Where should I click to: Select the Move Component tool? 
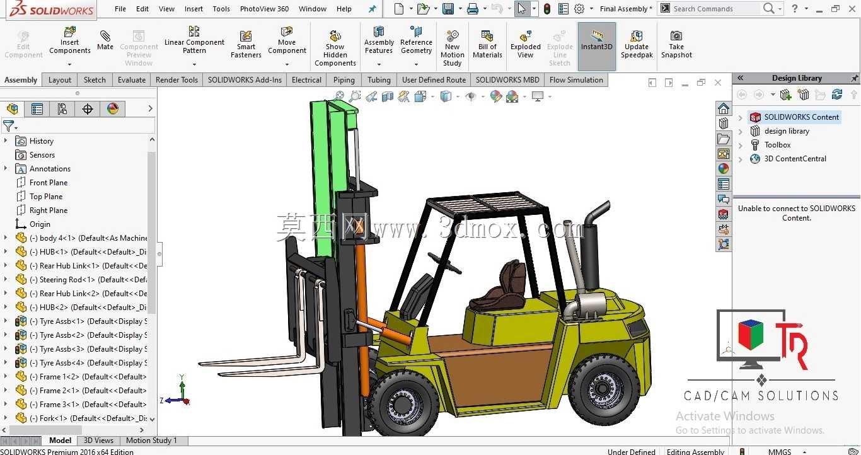pos(287,40)
